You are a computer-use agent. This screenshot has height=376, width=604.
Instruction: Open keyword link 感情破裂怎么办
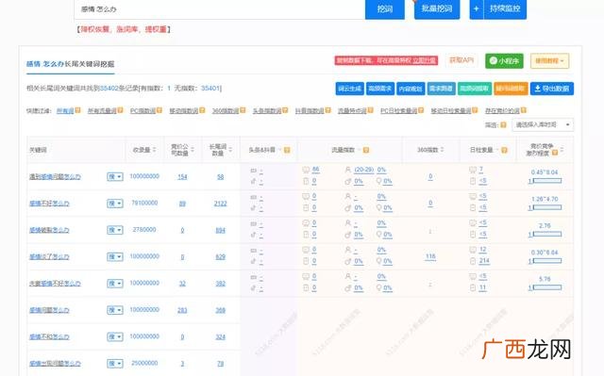coord(49,230)
